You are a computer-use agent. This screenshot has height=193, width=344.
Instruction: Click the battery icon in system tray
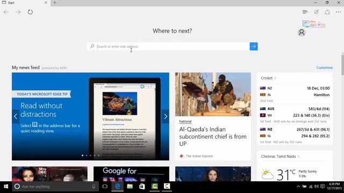tap(304, 187)
